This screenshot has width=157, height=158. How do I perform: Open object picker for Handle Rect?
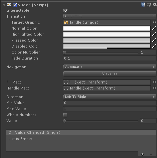(154, 88)
